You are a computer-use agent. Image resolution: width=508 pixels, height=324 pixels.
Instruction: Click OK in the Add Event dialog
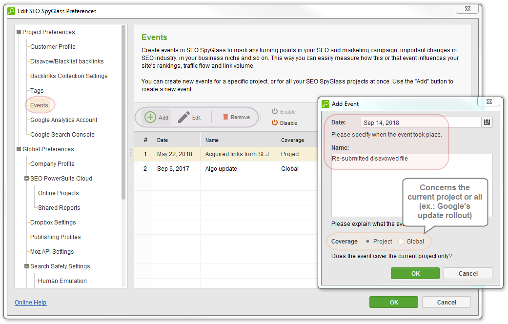[x=415, y=273]
